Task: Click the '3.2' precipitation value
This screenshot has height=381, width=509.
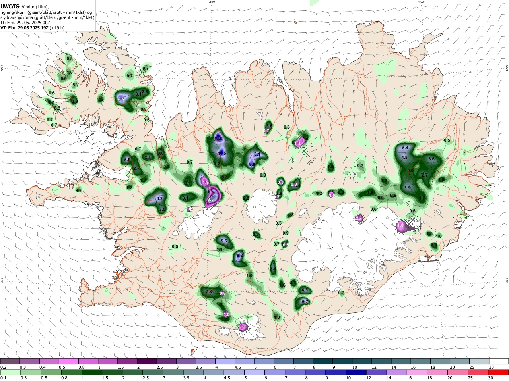Action: click(x=217, y=164)
